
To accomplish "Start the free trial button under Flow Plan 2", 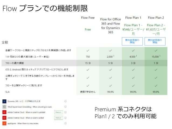I will coord(155,41).
